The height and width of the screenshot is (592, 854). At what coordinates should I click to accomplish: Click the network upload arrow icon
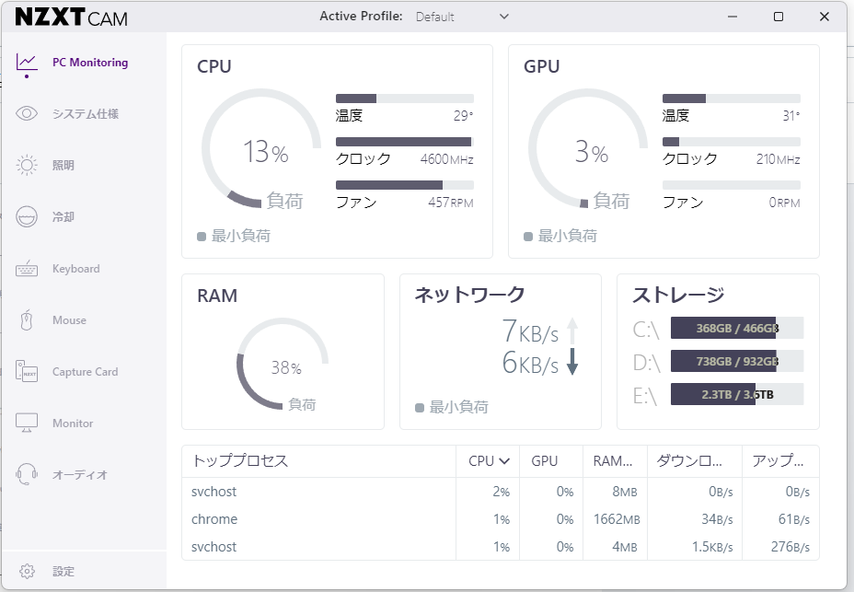[571, 331]
